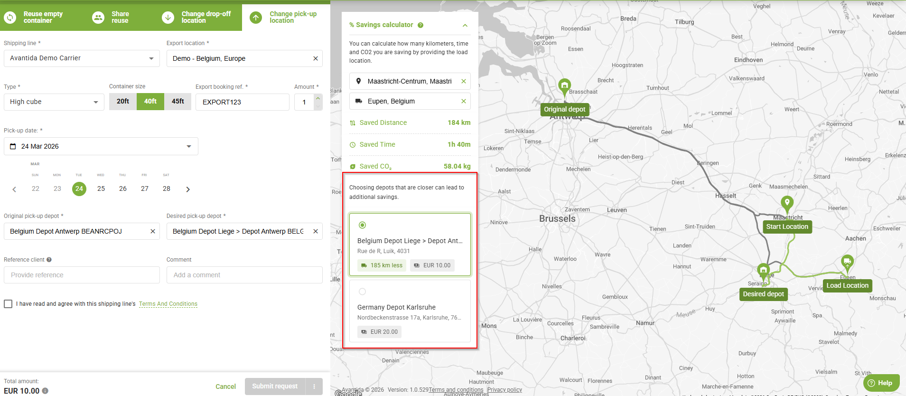The height and width of the screenshot is (396, 906).
Task: Increase the container Amount value
Action: tap(318, 98)
